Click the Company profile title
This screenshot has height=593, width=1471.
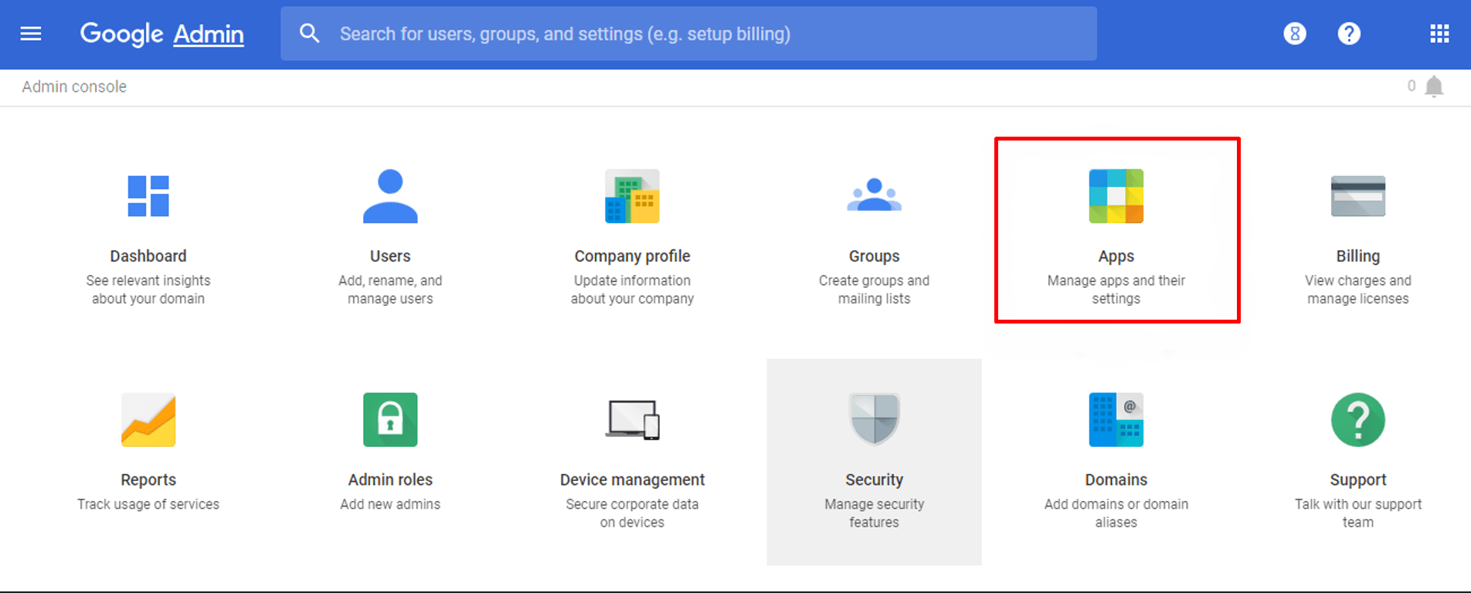click(632, 256)
